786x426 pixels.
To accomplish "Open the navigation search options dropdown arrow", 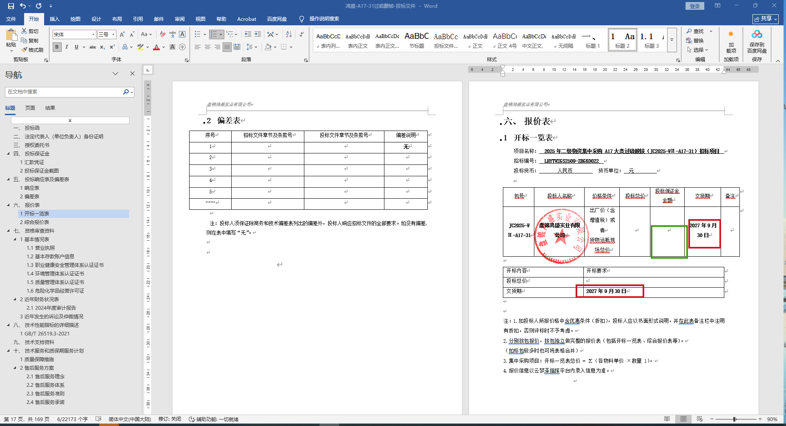I will (132, 92).
